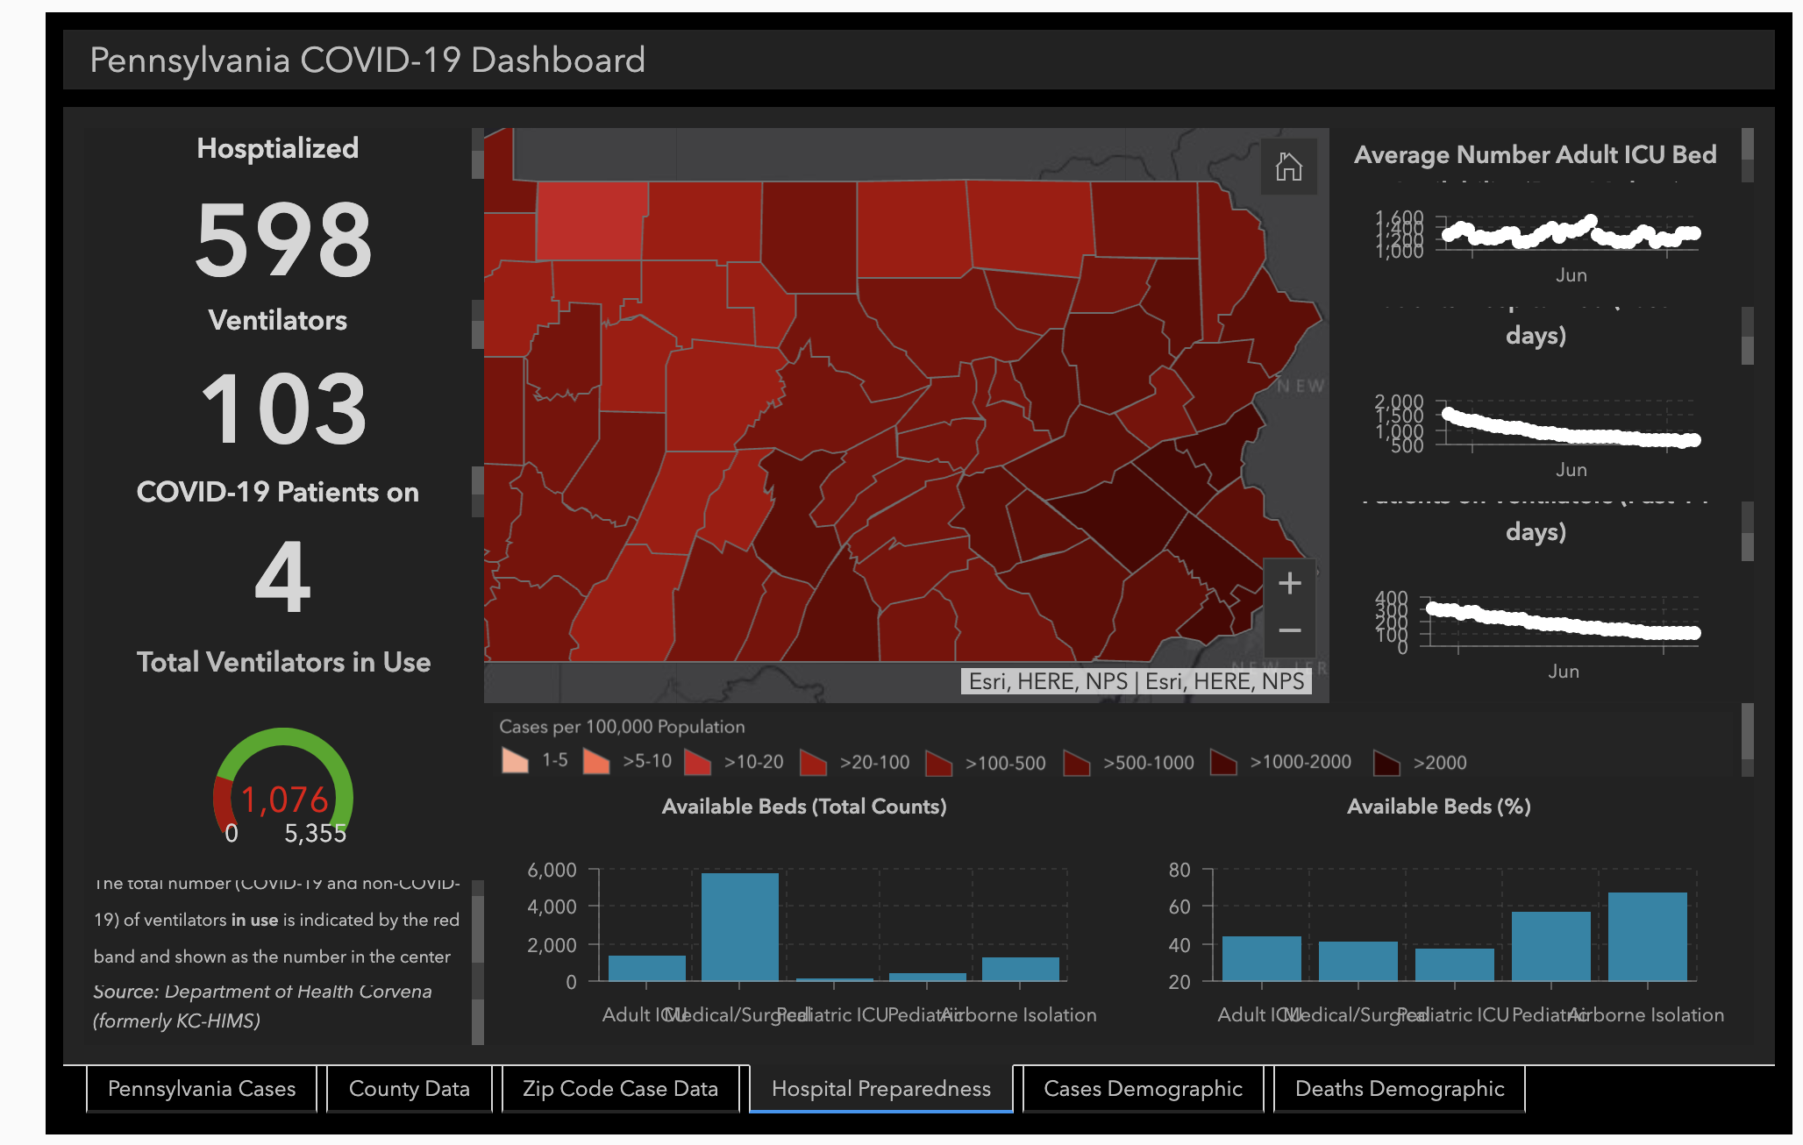Open the Zip Code Case Data tab

point(620,1089)
